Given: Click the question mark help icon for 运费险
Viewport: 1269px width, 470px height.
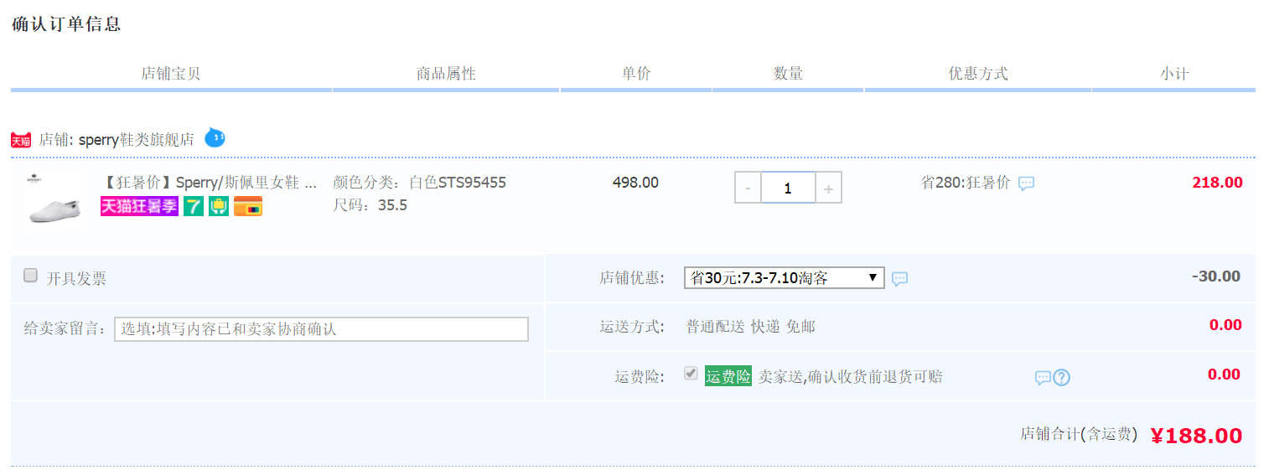Looking at the screenshot, I should (x=1061, y=378).
